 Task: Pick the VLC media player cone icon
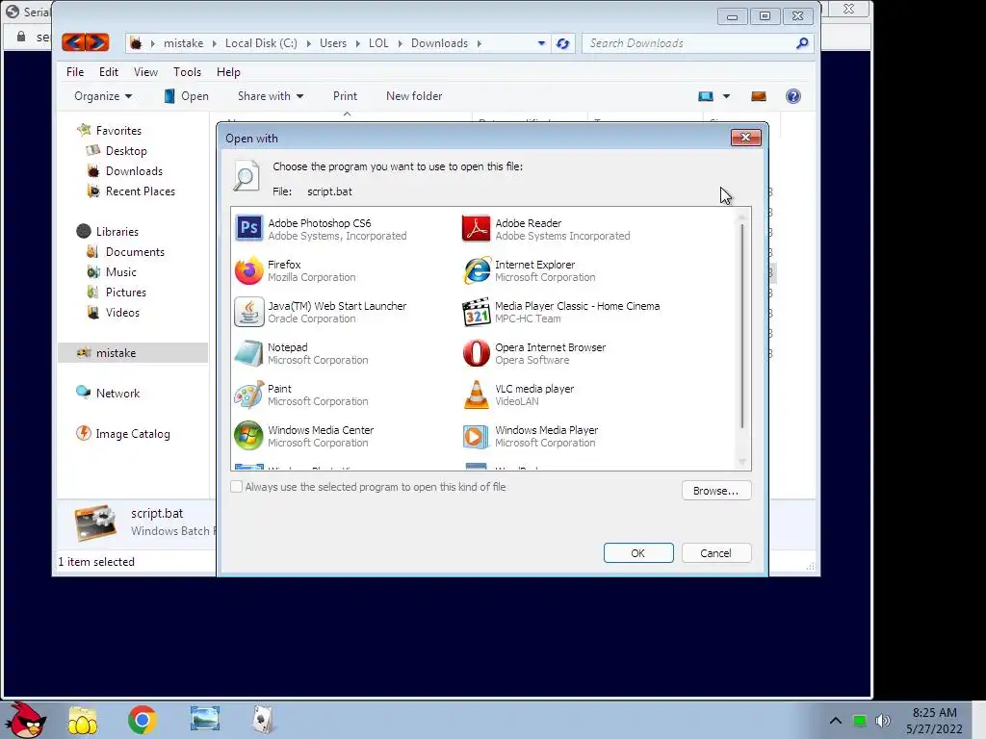[476, 395]
